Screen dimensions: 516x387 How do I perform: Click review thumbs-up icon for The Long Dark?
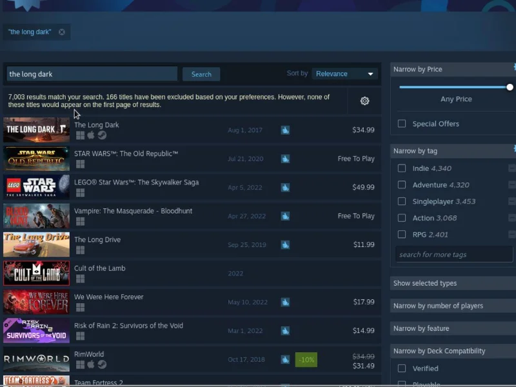tap(285, 130)
